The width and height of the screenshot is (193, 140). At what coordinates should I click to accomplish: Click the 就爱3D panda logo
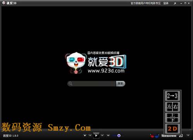pos(76,63)
